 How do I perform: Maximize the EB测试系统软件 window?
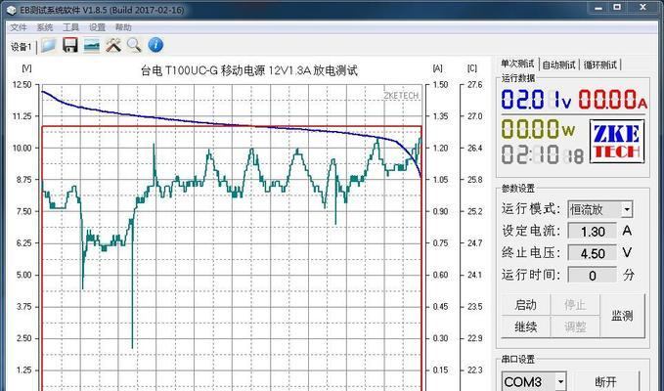point(617,8)
